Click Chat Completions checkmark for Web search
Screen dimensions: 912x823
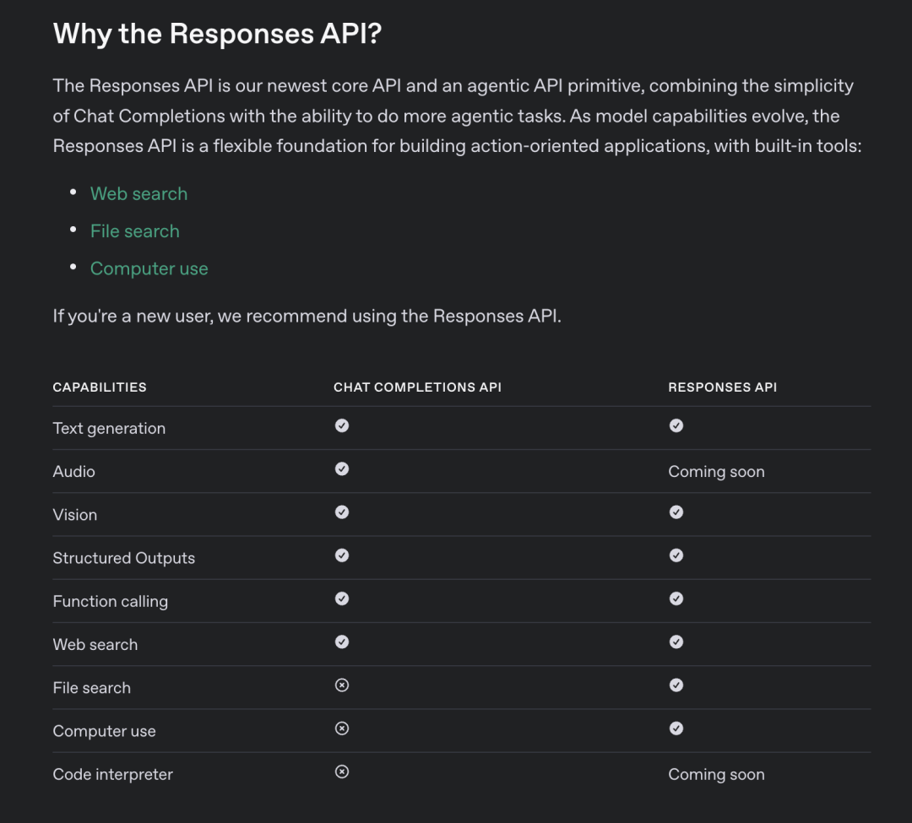click(x=342, y=642)
